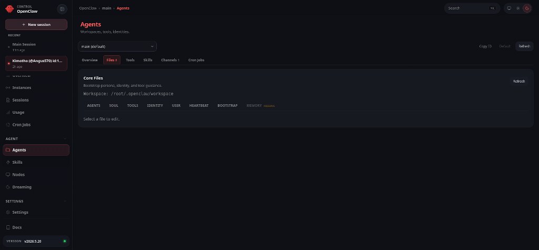Go to OpenClaw in the breadcrumb
Viewport: 539px width, 250px height.
88,8
